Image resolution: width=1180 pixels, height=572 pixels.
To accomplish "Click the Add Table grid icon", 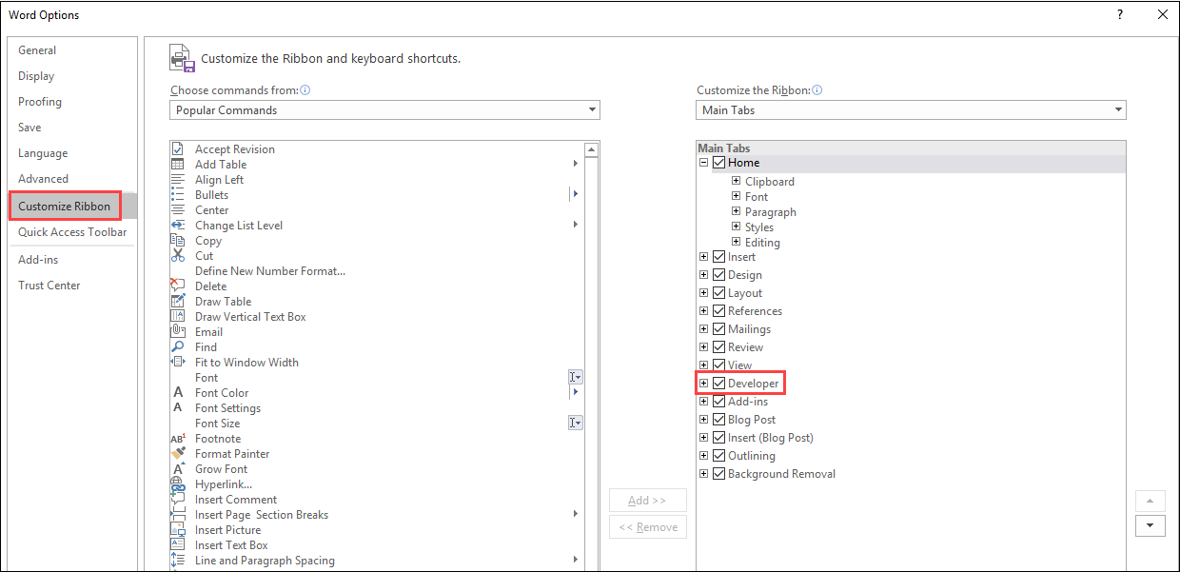I will (177, 165).
